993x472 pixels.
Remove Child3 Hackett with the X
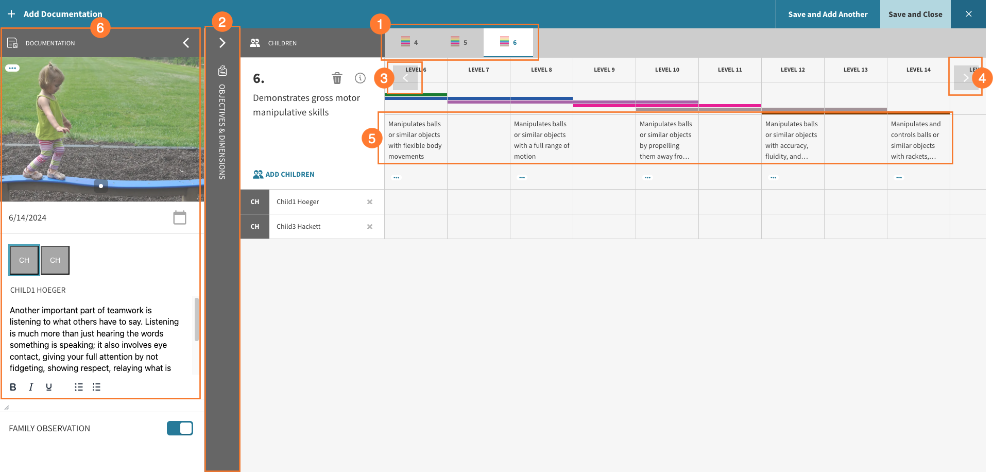[370, 226]
